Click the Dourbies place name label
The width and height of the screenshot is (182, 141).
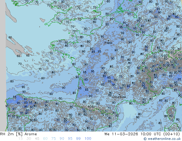click(119, 97)
